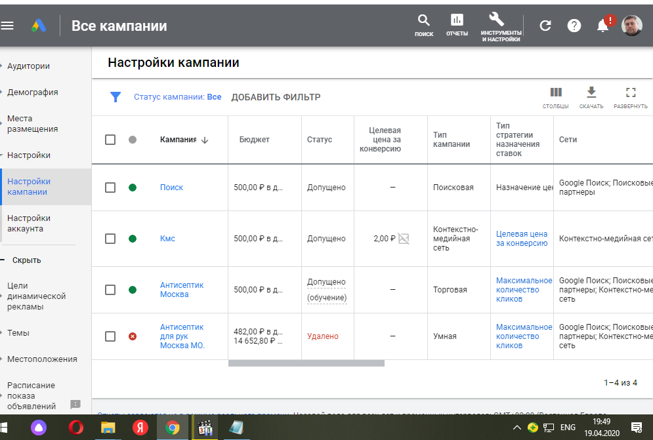
Task: Click ДОБАВИТЬ ФИЛЬТР button
Action: tap(276, 97)
